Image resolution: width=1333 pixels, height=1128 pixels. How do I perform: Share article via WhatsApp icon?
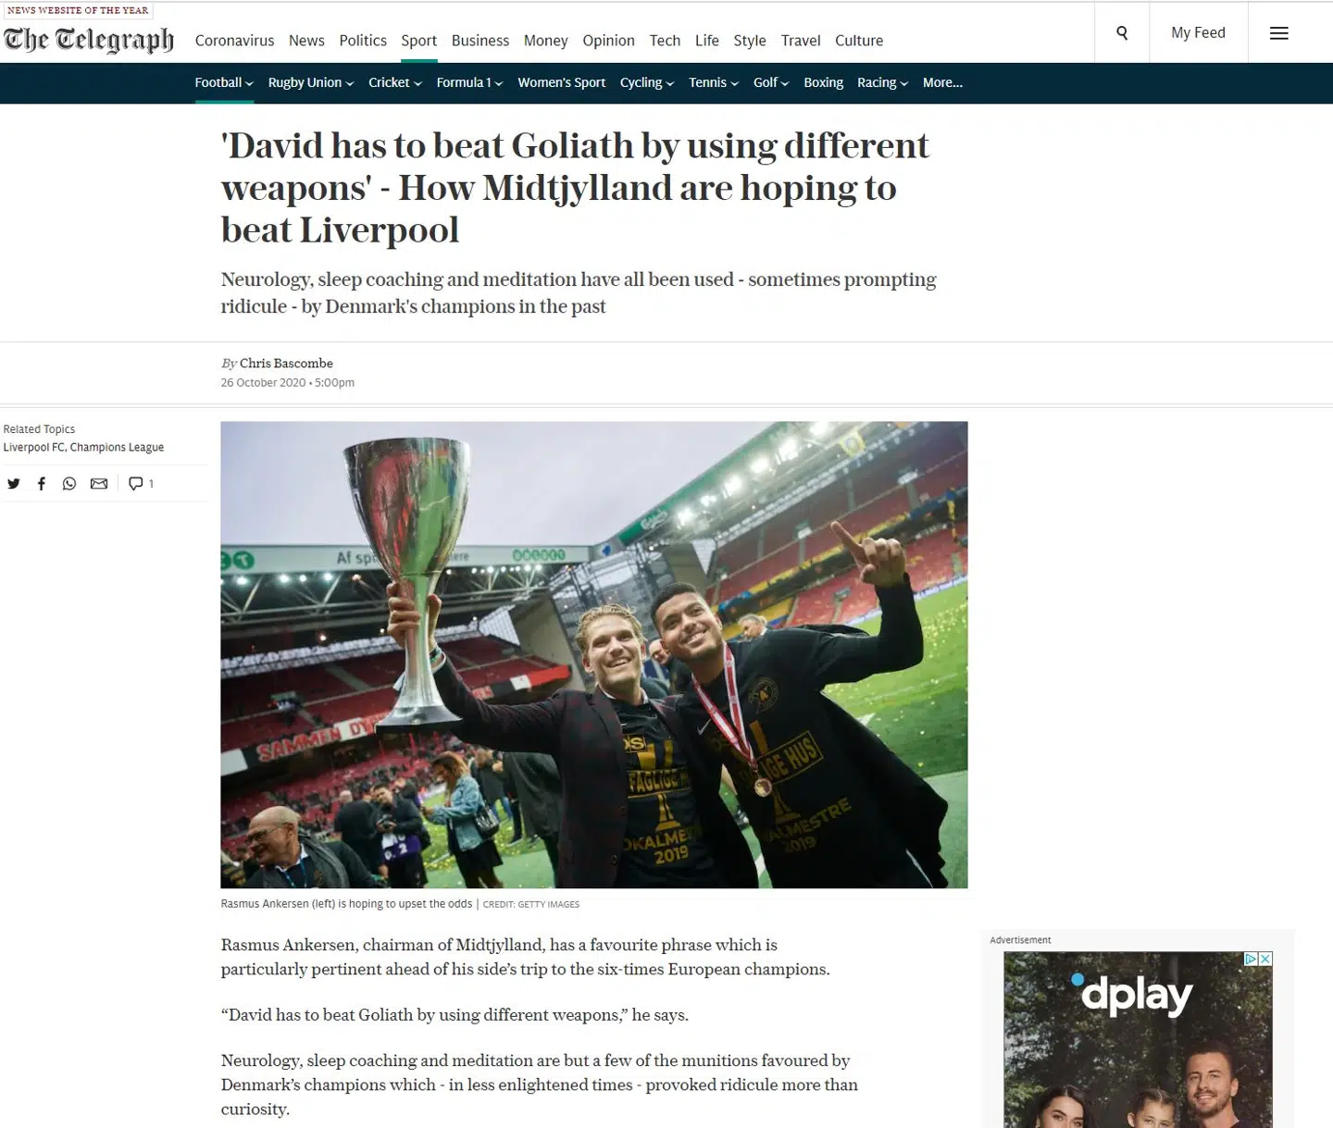tap(69, 483)
